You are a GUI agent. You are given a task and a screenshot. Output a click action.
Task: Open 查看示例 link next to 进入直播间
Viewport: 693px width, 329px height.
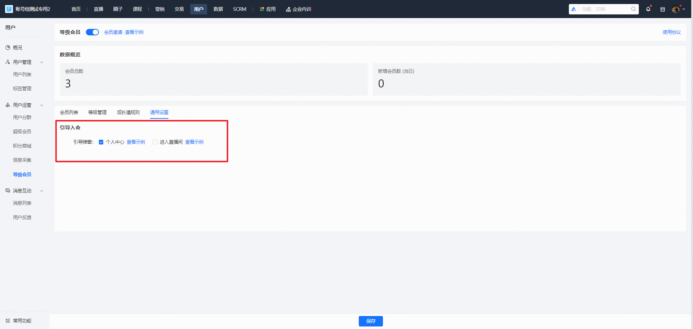pyautogui.click(x=194, y=142)
